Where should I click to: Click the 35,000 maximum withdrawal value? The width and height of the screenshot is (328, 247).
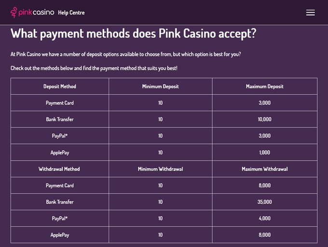(264, 202)
